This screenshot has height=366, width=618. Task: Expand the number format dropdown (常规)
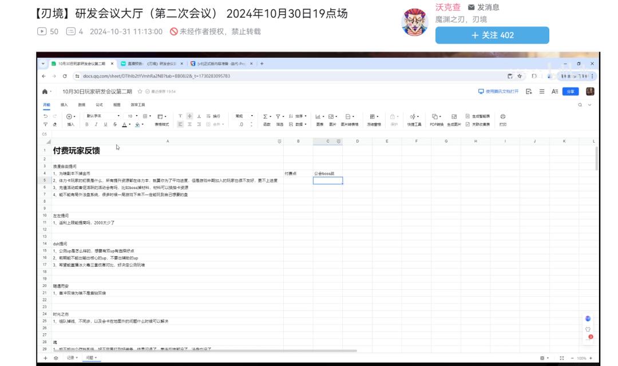click(x=243, y=116)
